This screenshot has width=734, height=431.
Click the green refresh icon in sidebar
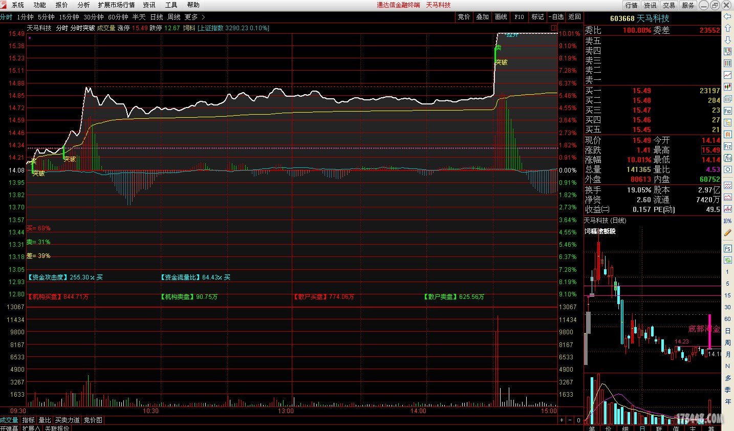coord(727,260)
